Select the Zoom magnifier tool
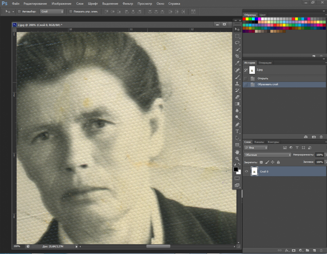 coord(237,159)
